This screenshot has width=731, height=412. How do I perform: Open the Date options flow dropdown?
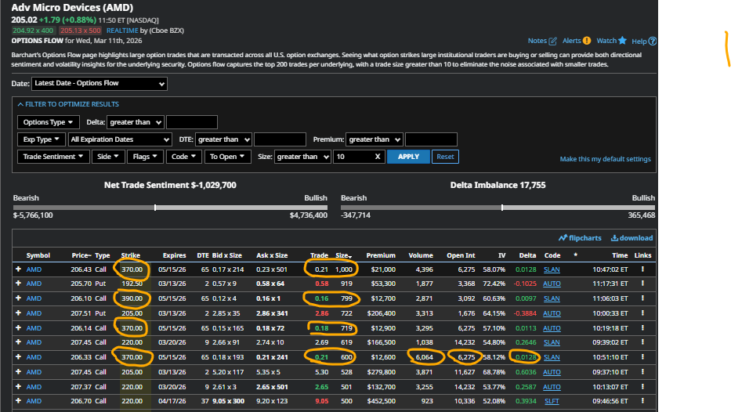pos(99,84)
